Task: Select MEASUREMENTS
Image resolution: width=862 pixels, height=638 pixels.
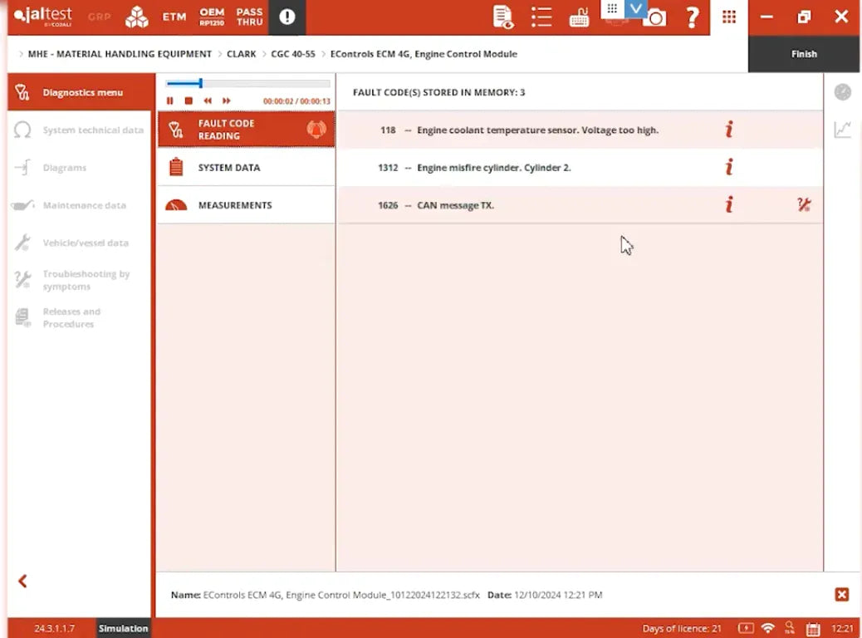Action: pyautogui.click(x=246, y=205)
